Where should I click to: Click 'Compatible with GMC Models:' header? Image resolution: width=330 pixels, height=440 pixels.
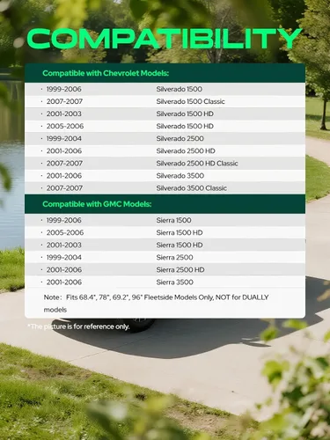point(97,204)
